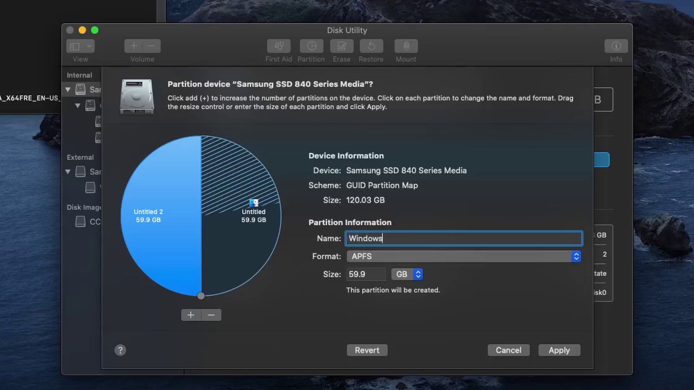Open the GB size unit dropdown
The height and width of the screenshot is (390, 694).
(407, 274)
